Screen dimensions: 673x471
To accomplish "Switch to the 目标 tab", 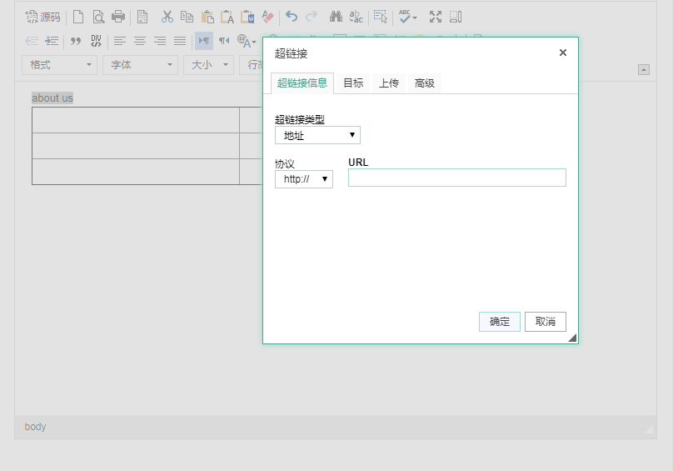I will [353, 83].
